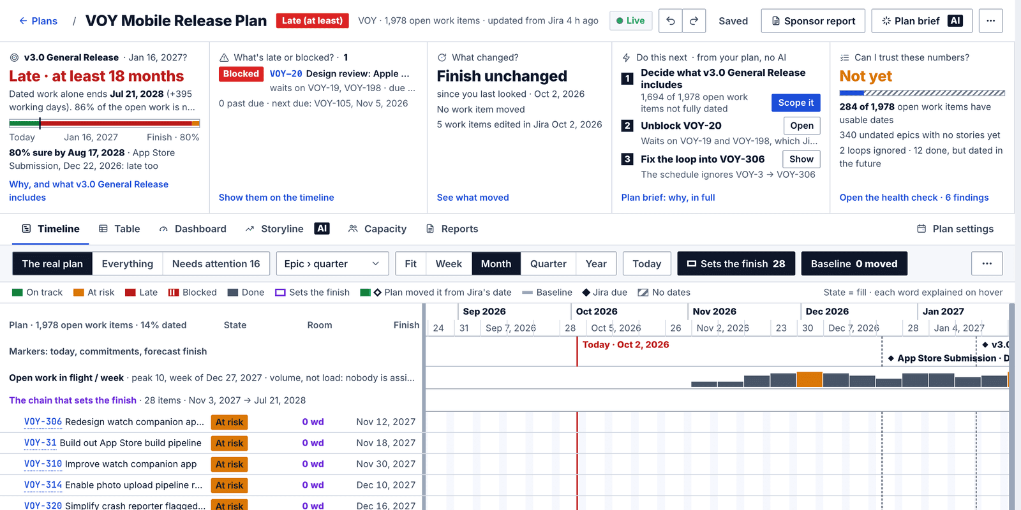Viewport: 1021px width, 510px height.
Task: Click the AI badge on Plan brief
Action: click(955, 21)
